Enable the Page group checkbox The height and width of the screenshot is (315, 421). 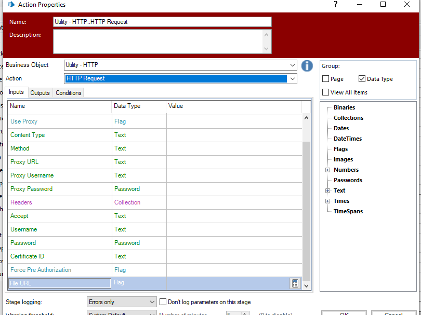pyautogui.click(x=326, y=79)
